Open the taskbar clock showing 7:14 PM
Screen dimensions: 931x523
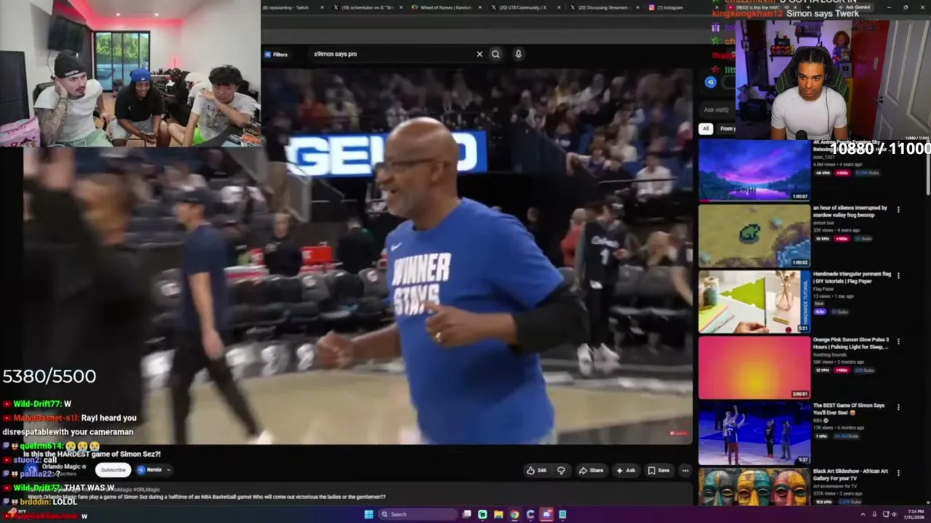[914, 514]
